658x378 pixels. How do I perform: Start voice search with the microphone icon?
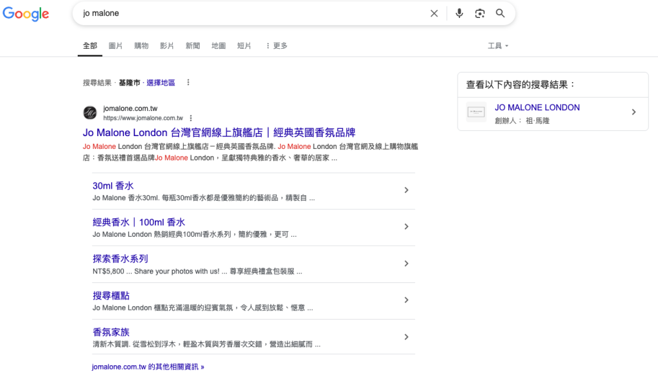459,13
